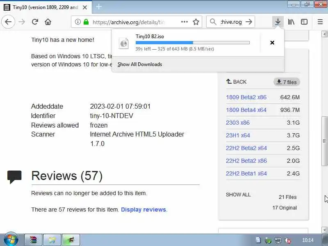The height and width of the screenshot is (246, 328).
Task: Click the Addeddate value 2023-02-01 07:59:01
Action: tap(120, 106)
